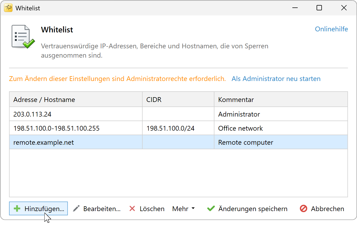357x231 pixels.
Task: Click the 198.51.100.0/24 CIDR cell
Action: point(178,128)
